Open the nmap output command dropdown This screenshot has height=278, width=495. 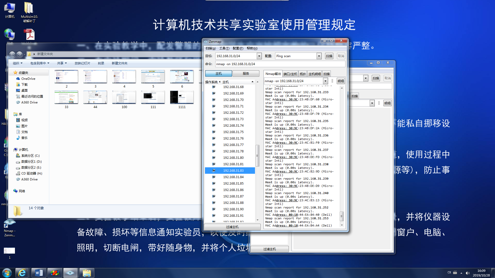point(325,81)
